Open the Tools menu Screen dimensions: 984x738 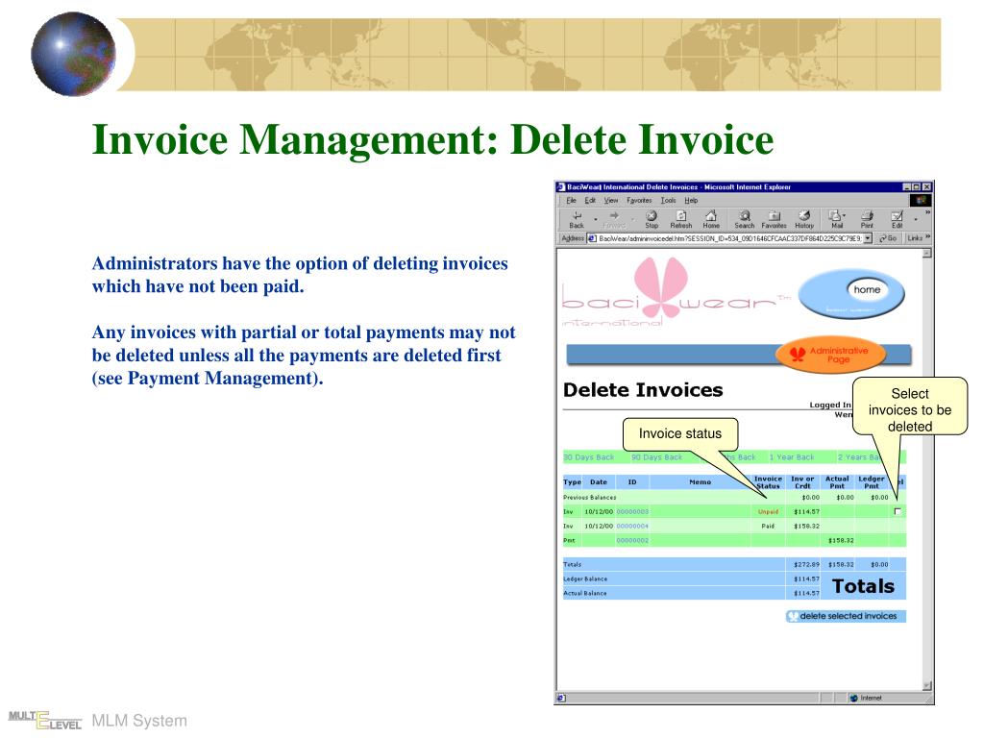pyautogui.click(x=669, y=201)
